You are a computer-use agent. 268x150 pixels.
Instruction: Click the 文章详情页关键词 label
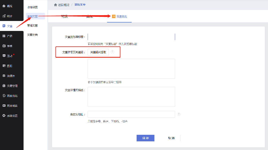tap(74, 52)
